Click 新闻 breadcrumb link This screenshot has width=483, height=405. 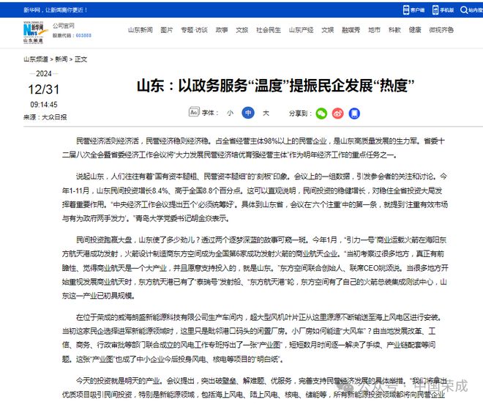tap(61, 59)
